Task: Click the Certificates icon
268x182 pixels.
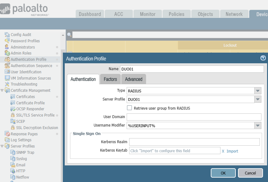Action: click(13, 97)
